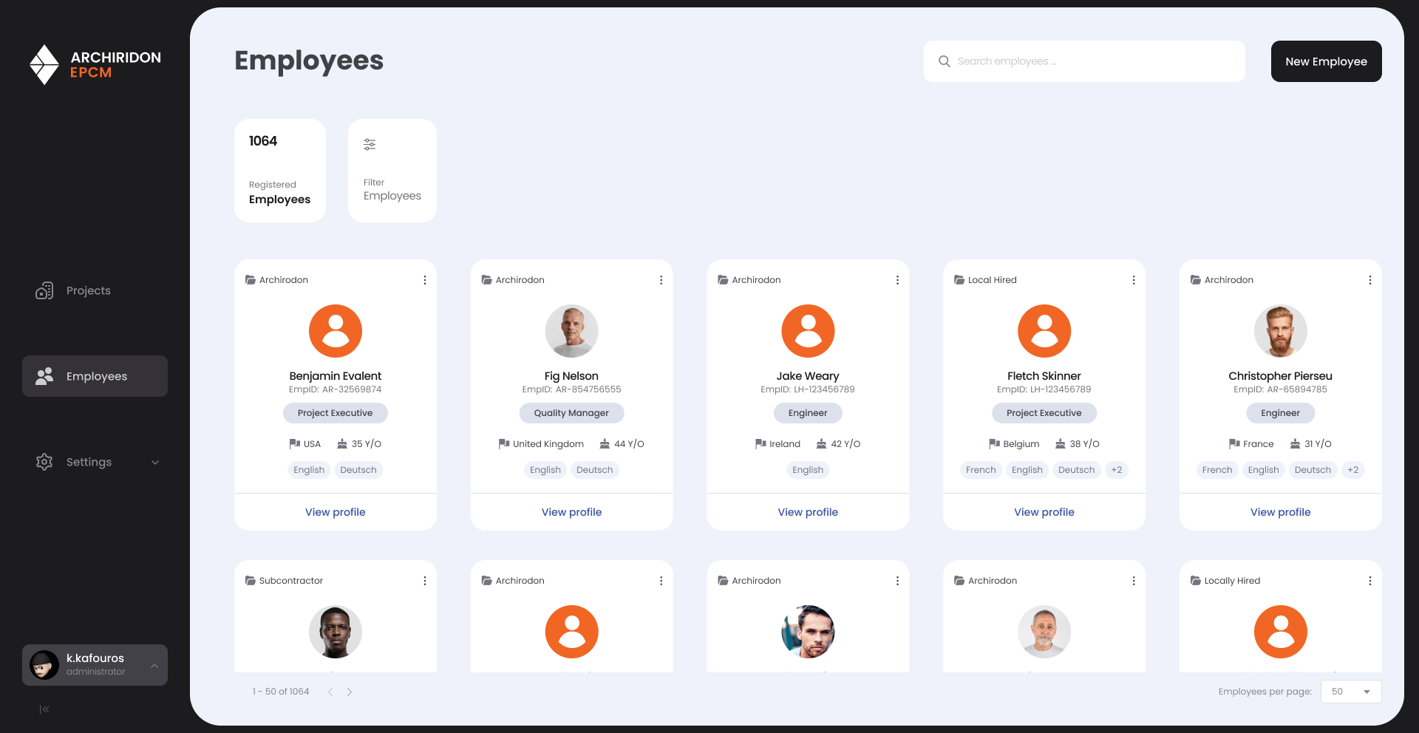Click the New Employee button

(1326, 61)
